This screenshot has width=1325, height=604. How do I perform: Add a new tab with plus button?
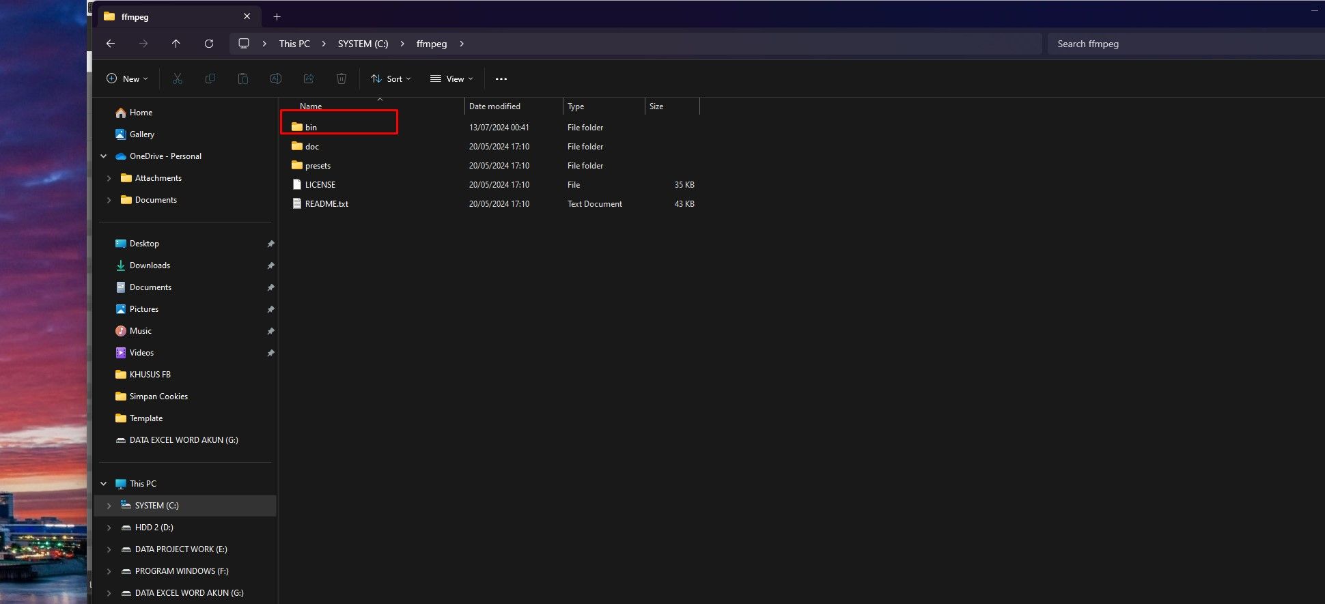point(277,17)
